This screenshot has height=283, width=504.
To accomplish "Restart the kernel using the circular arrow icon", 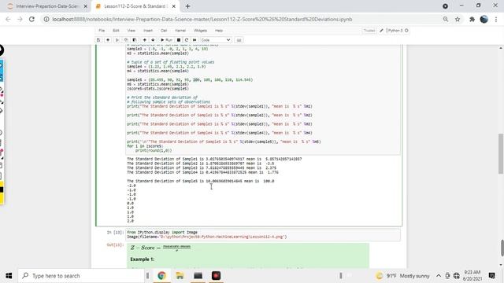I will coord(187,40).
